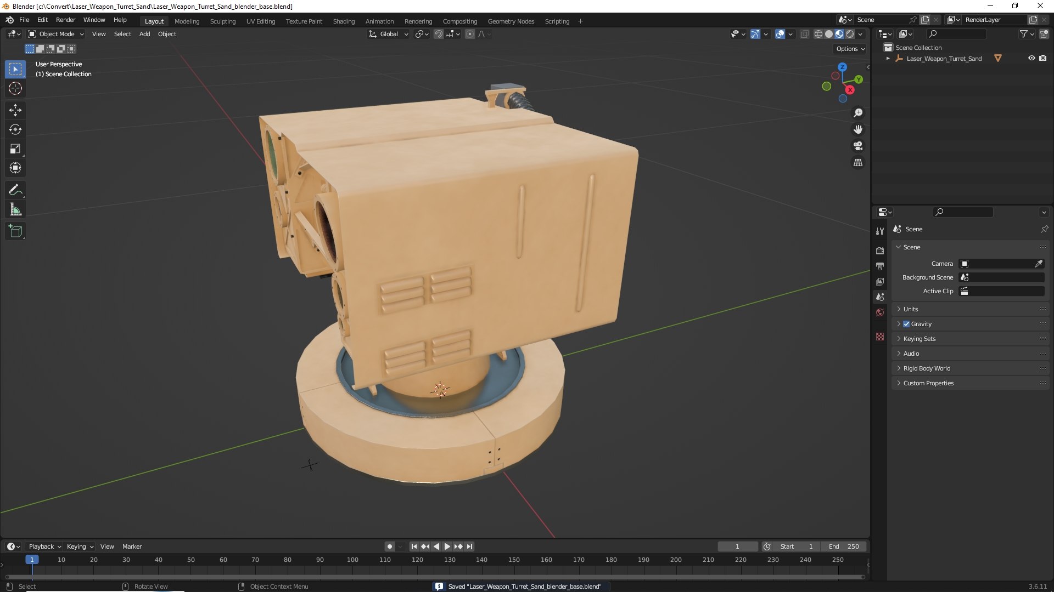Screen dimensions: 1054x592
Task: Activate the Move tool
Action: (15, 110)
